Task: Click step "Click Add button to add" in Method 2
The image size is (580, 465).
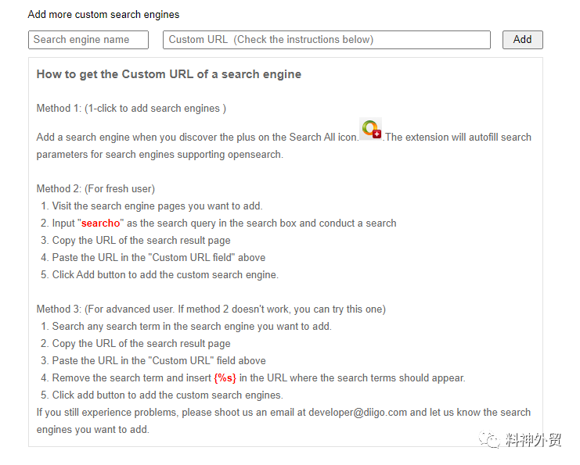Action: coord(165,275)
